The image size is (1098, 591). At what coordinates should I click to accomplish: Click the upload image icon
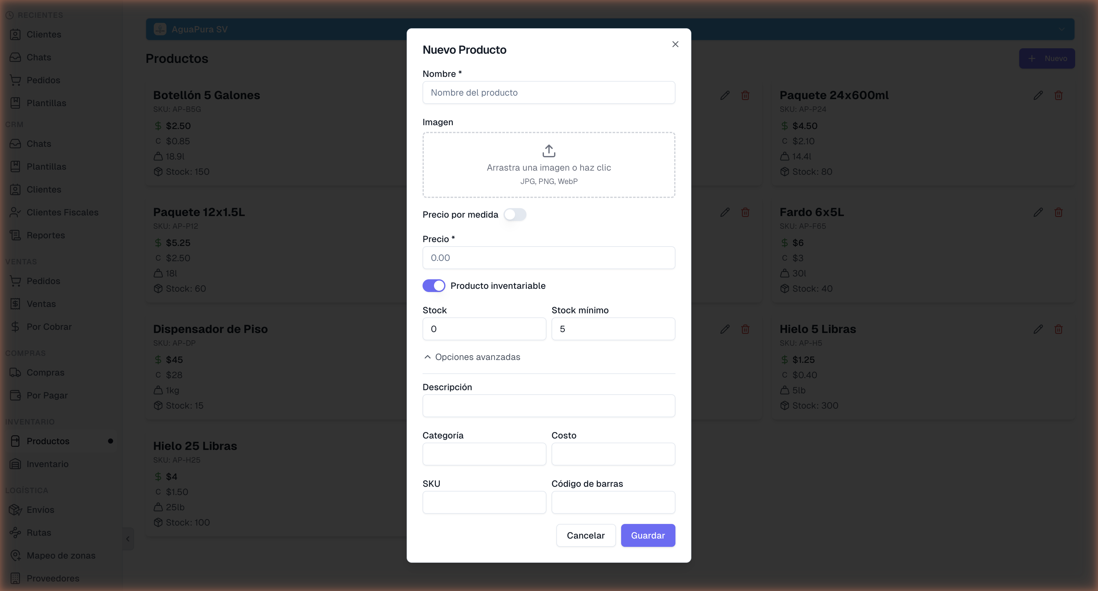point(549,151)
